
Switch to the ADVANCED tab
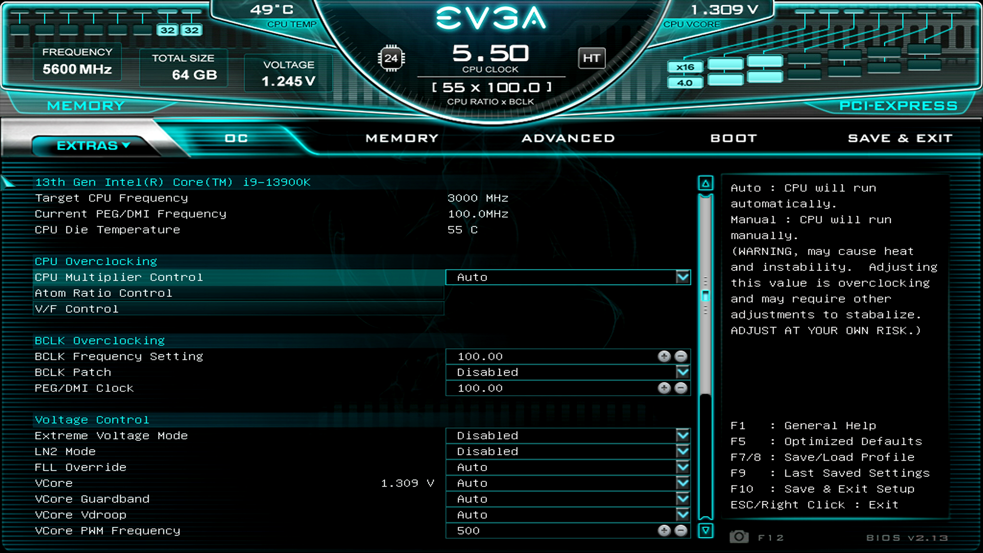click(x=568, y=138)
